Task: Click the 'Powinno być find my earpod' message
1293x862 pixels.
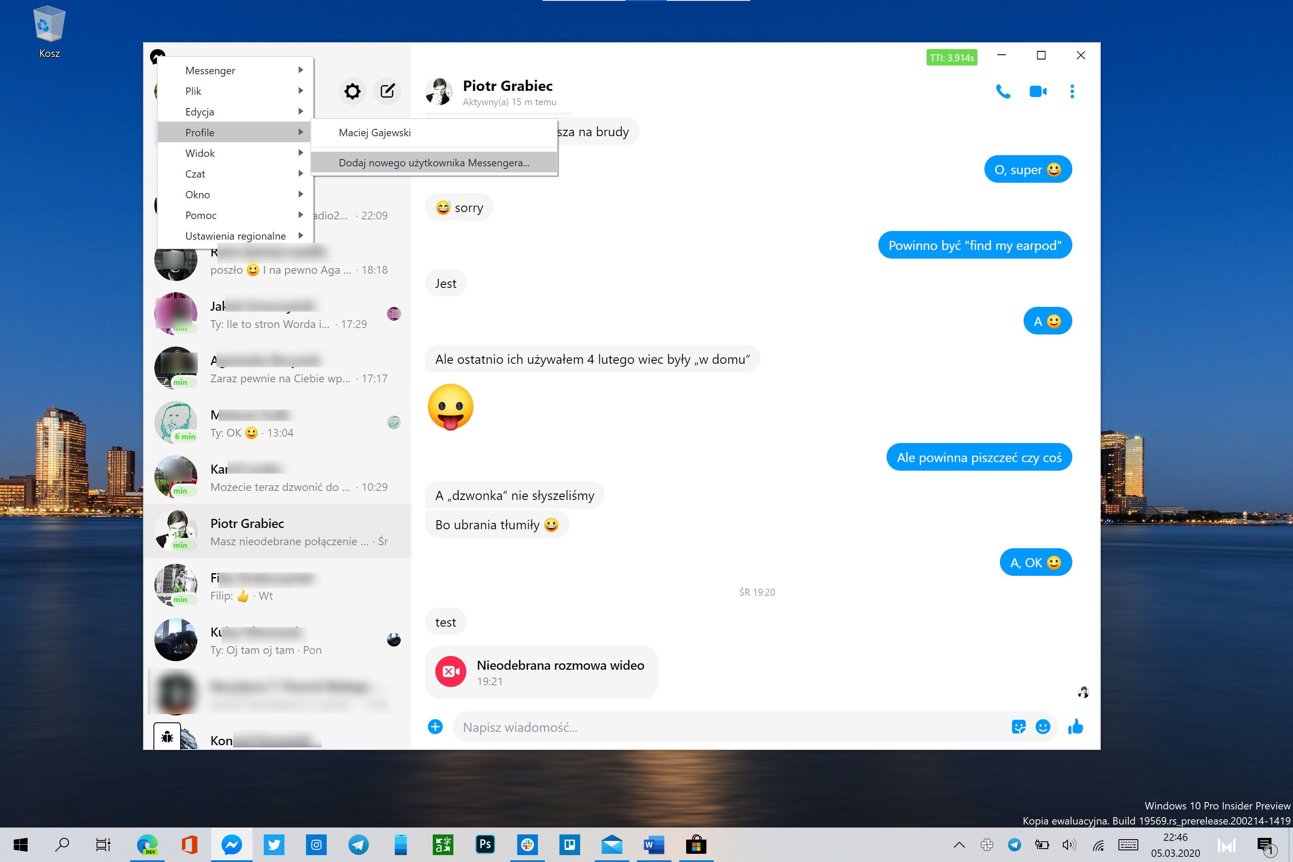Action: coord(974,245)
